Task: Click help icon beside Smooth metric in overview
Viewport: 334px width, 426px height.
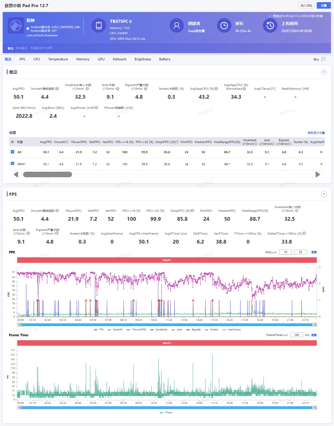Action: 57,89
